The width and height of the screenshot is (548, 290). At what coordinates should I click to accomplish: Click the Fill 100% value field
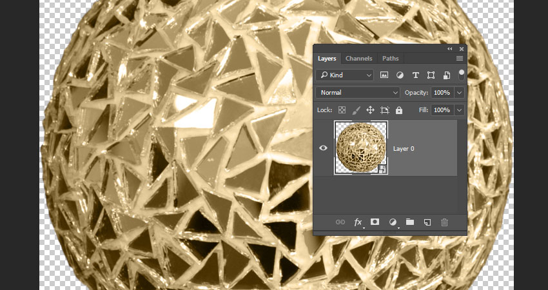point(442,110)
